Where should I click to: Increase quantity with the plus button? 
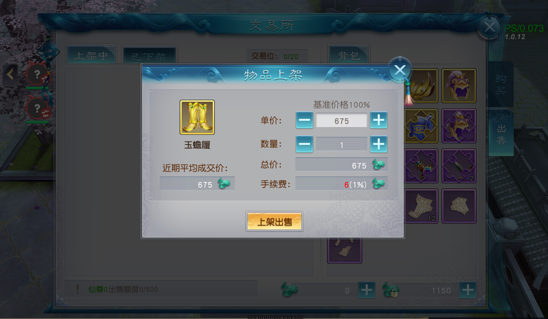click(379, 144)
